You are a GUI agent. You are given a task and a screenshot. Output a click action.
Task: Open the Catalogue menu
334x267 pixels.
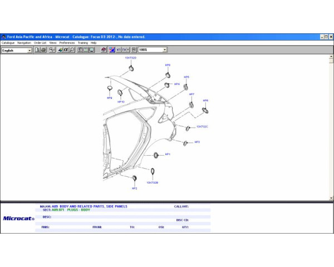8,42
